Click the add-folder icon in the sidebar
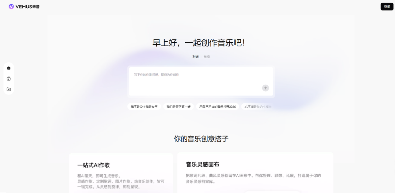The width and height of the screenshot is (395, 193). tap(9, 89)
